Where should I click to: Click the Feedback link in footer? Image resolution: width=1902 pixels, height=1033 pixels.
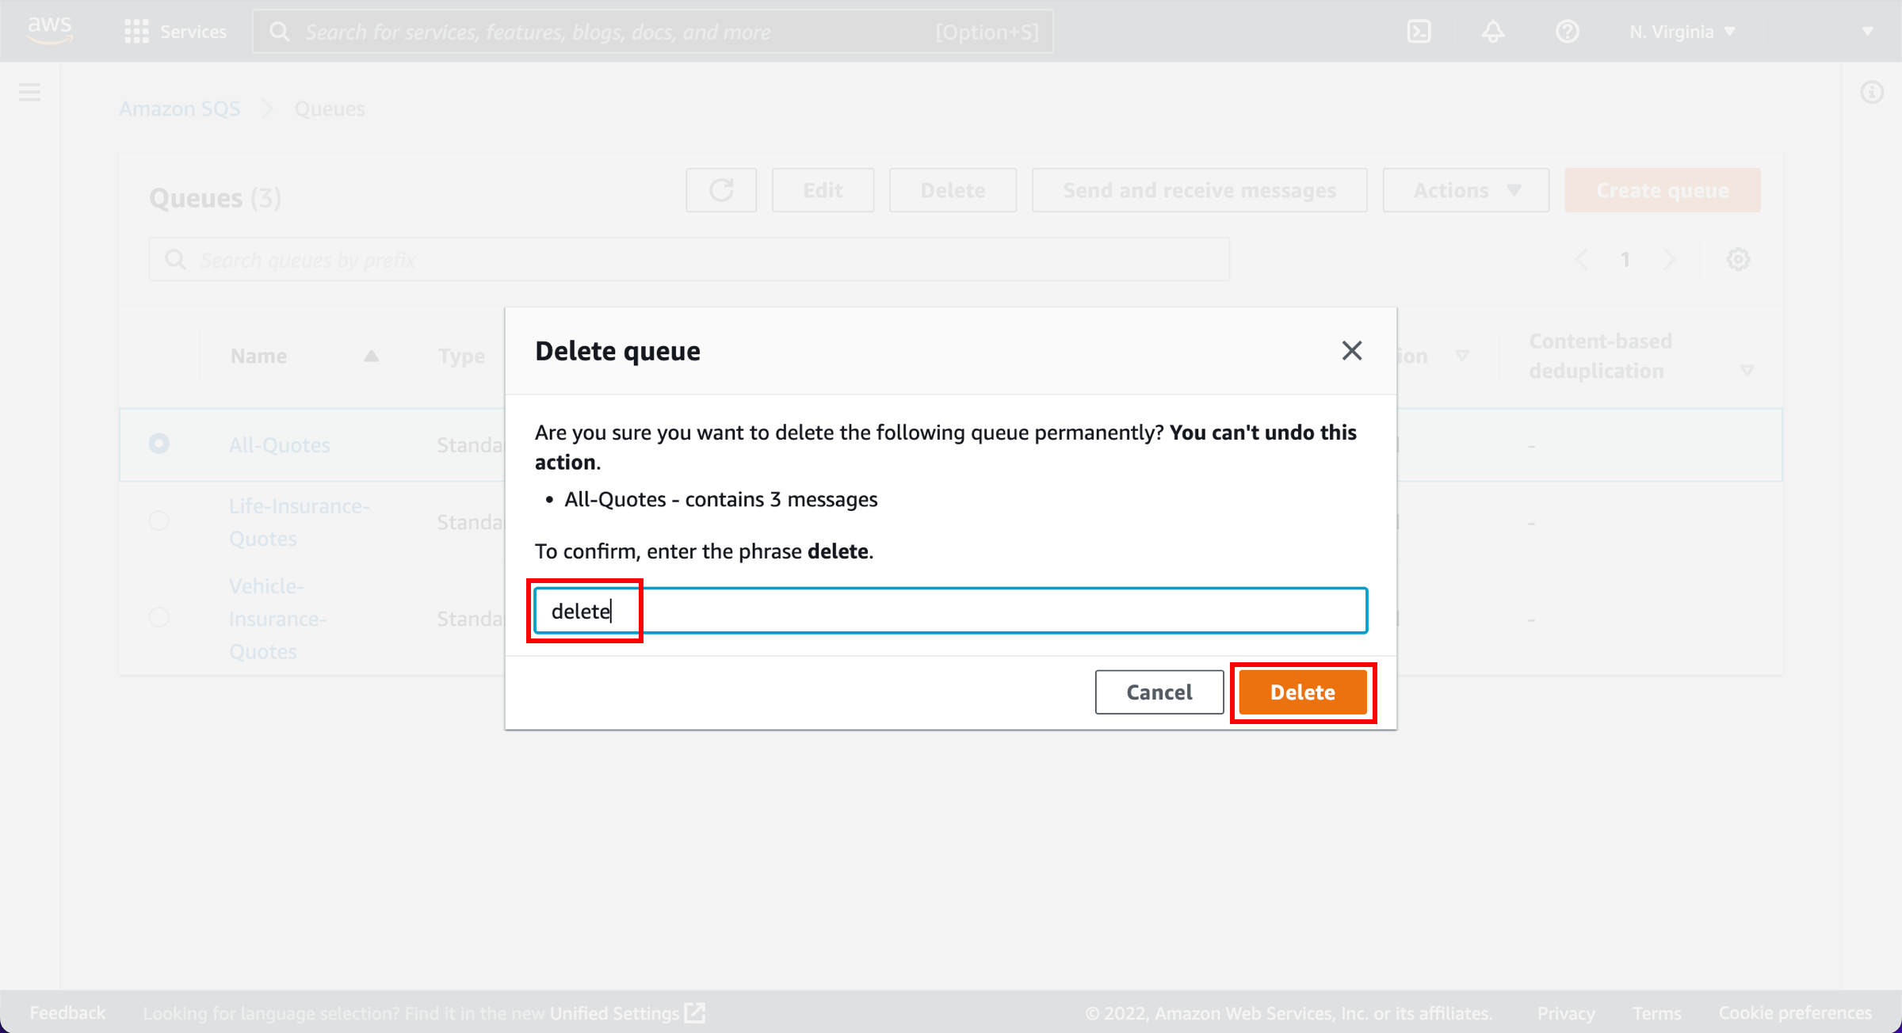coord(67,1012)
